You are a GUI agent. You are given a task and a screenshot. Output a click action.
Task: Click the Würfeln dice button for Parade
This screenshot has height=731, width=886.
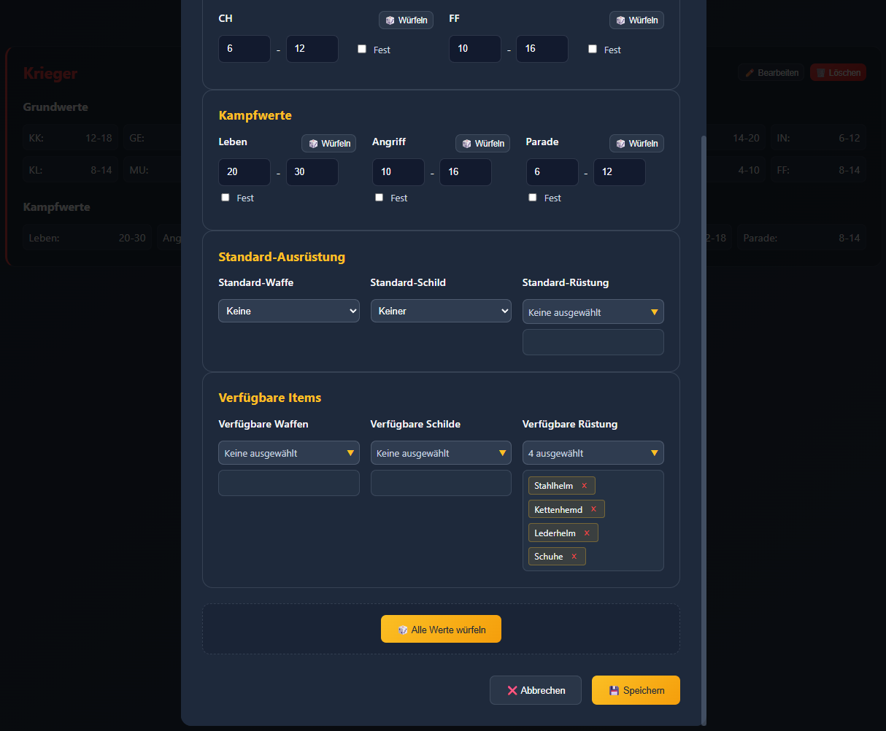[636, 144]
